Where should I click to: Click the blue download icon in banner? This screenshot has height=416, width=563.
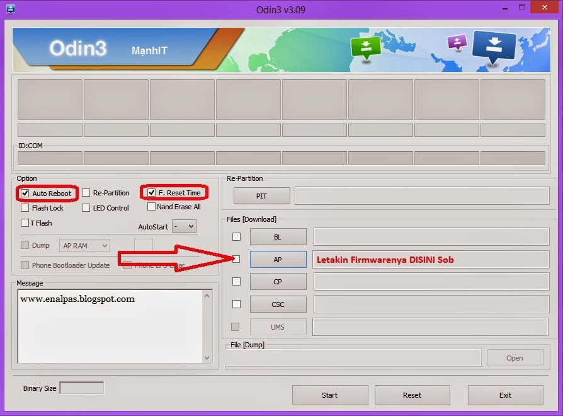(x=494, y=47)
